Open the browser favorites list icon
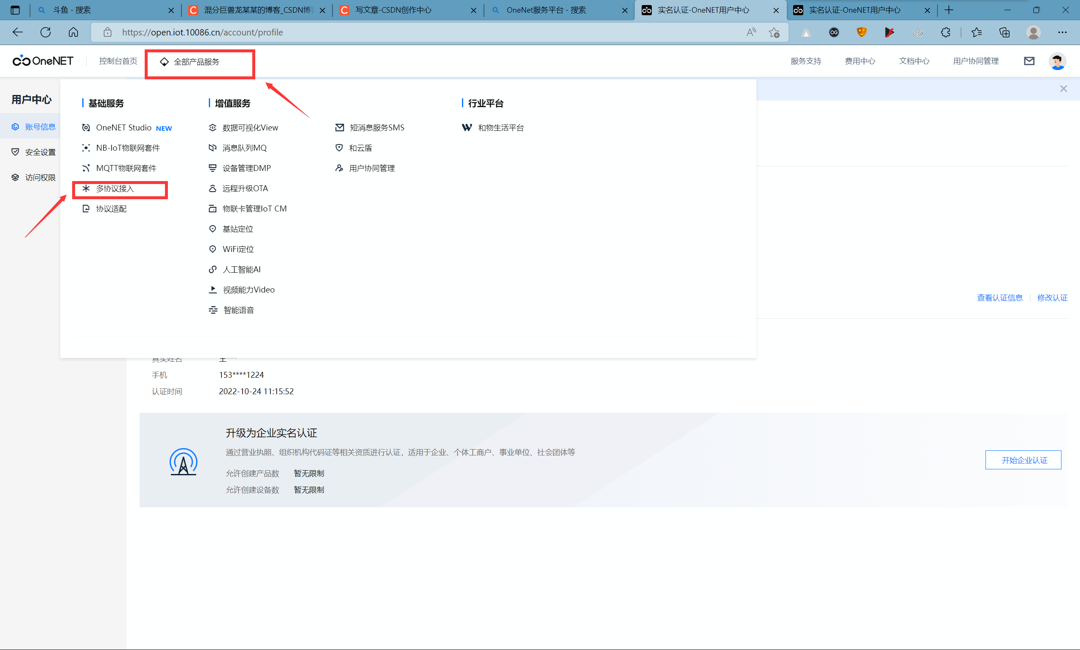Viewport: 1080px width, 650px height. (x=976, y=32)
